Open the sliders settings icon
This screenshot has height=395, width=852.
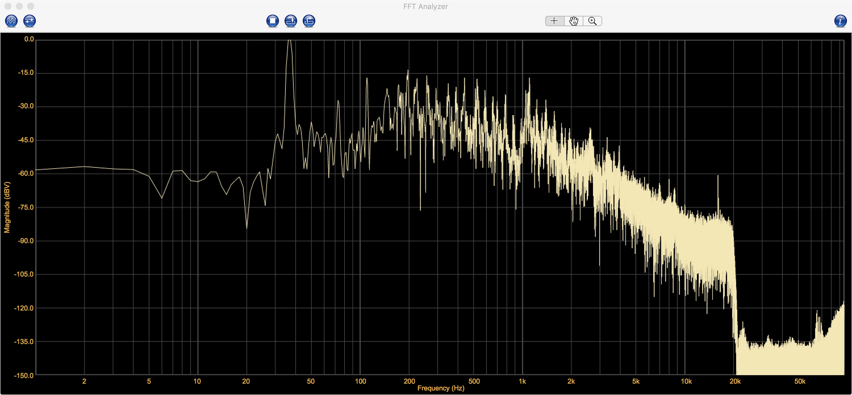tap(30, 21)
